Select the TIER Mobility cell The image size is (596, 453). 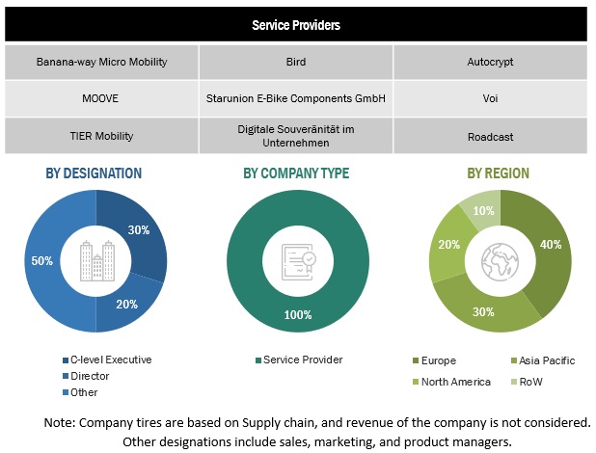point(102,134)
